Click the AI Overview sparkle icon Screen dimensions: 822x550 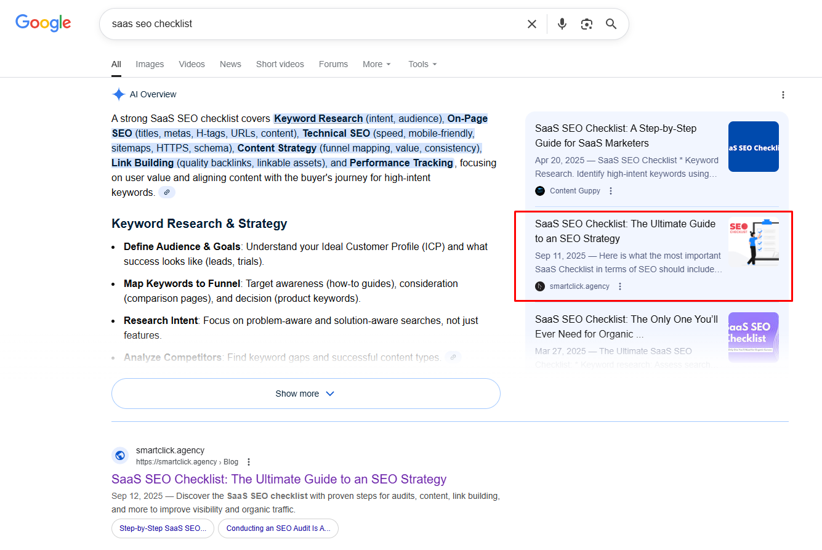(x=119, y=94)
